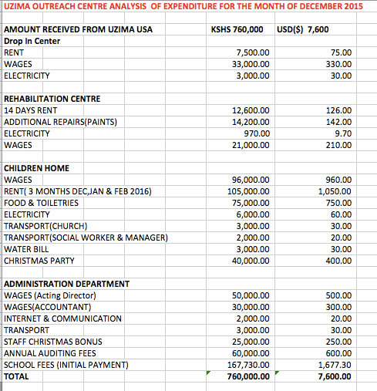The height and width of the screenshot is (391, 377).
Task: Select the 'USD($) 7,600' header cell
Action: click(x=303, y=29)
